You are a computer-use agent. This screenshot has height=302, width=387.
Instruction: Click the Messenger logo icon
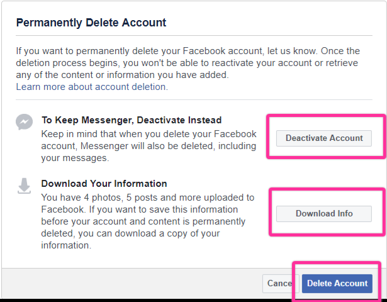(x=24, y=123)
